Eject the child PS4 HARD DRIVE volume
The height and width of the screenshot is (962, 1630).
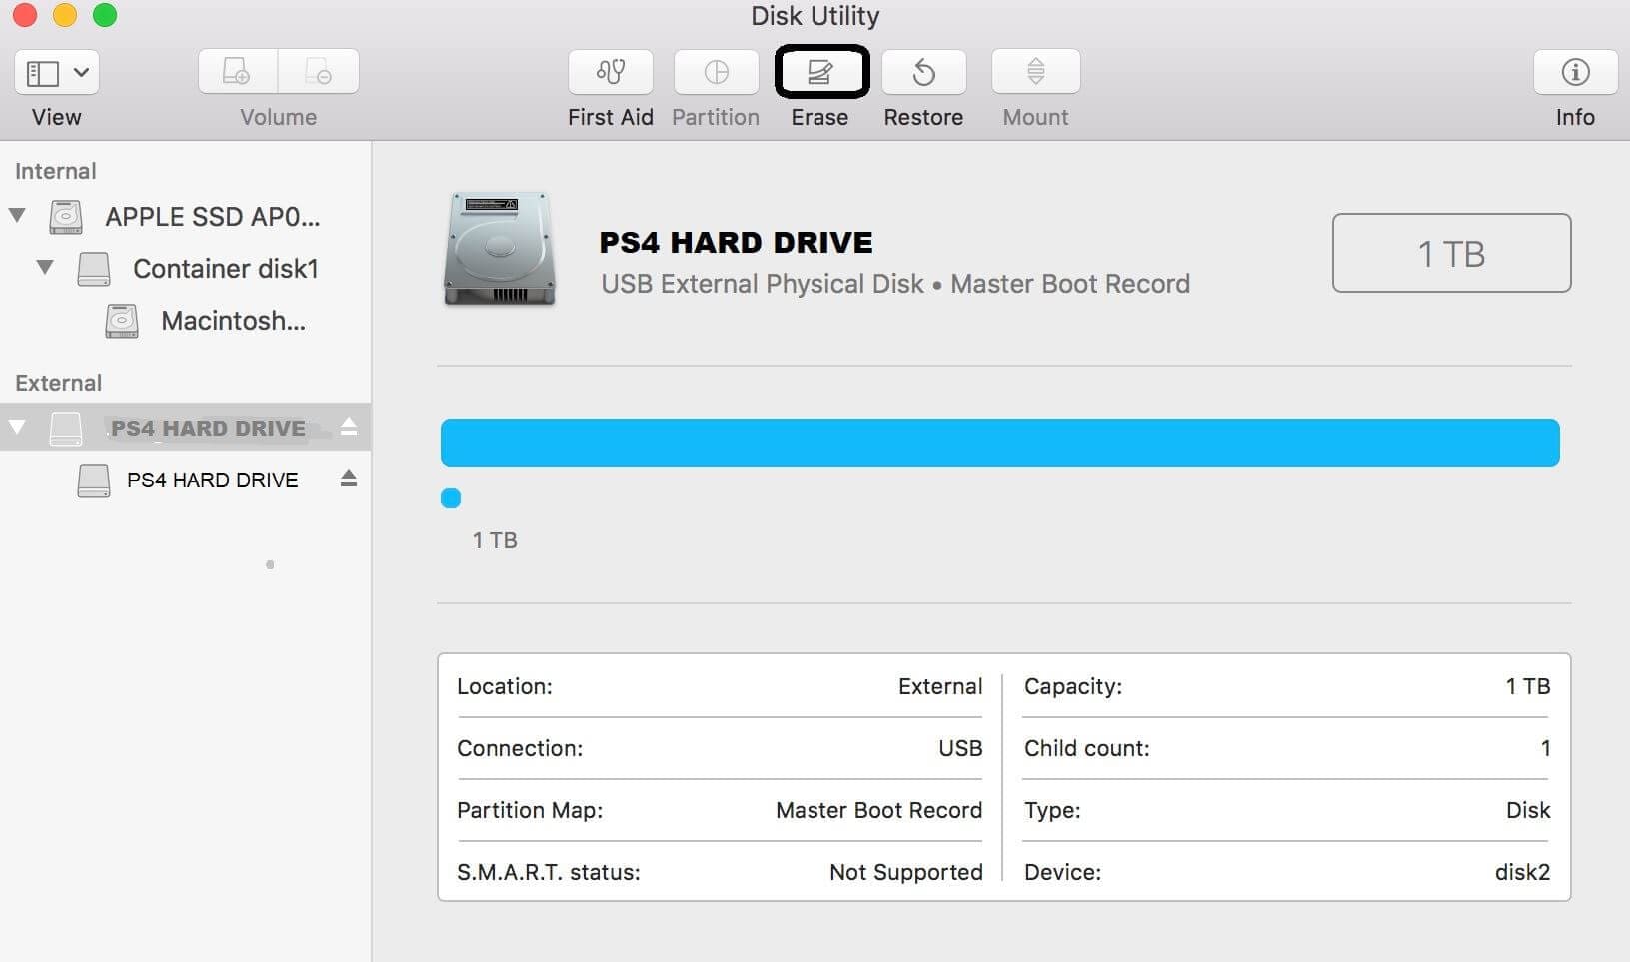(x=349, y=479)
